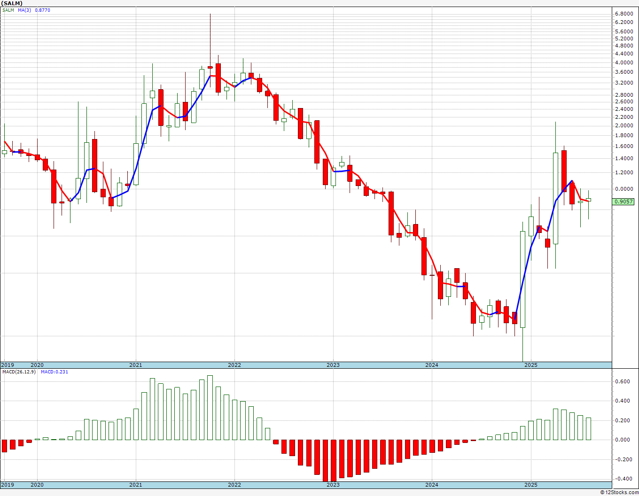Click 2019 on the price chart time axis
This screenshot has height=496, width=639.
(x=8, y=365)
